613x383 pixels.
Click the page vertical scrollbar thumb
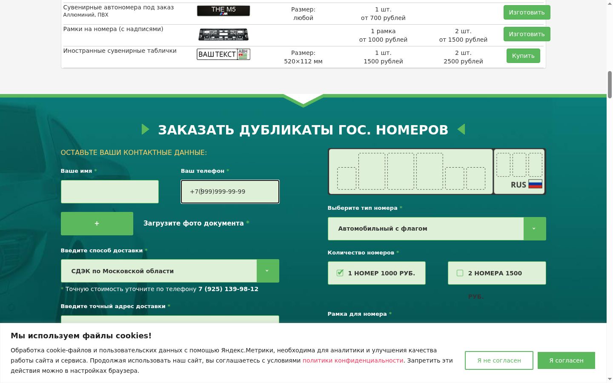tap(610, 85)
